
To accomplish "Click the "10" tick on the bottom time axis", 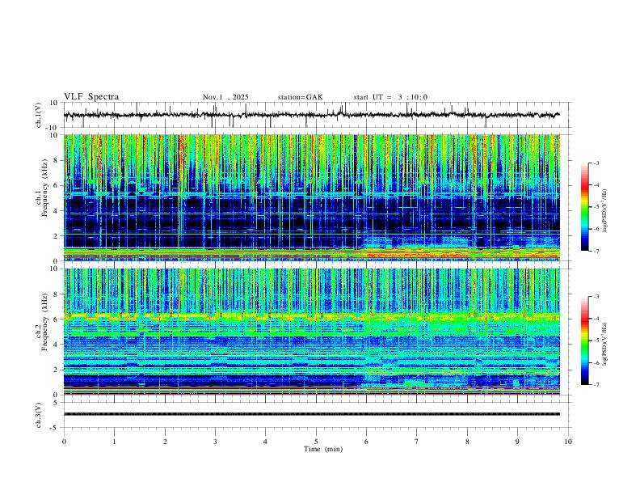I will point(568,442).
